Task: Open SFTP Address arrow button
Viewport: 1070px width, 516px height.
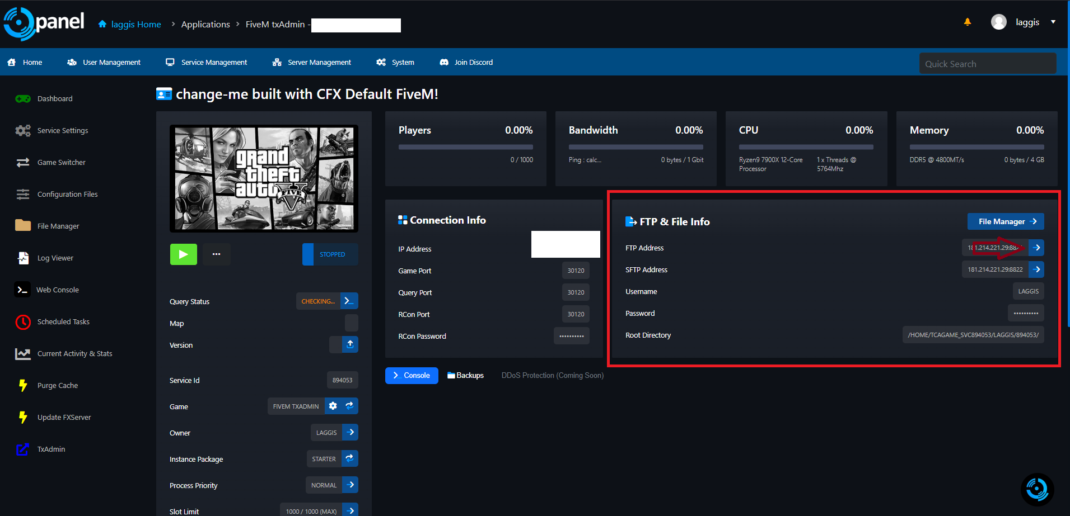Action: coord(1036,269)
